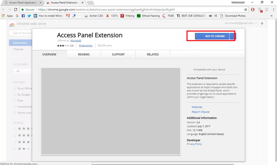Check the Runs Offline filter
The height and width of the screenshot is (165, 277).
pos(15,88)
